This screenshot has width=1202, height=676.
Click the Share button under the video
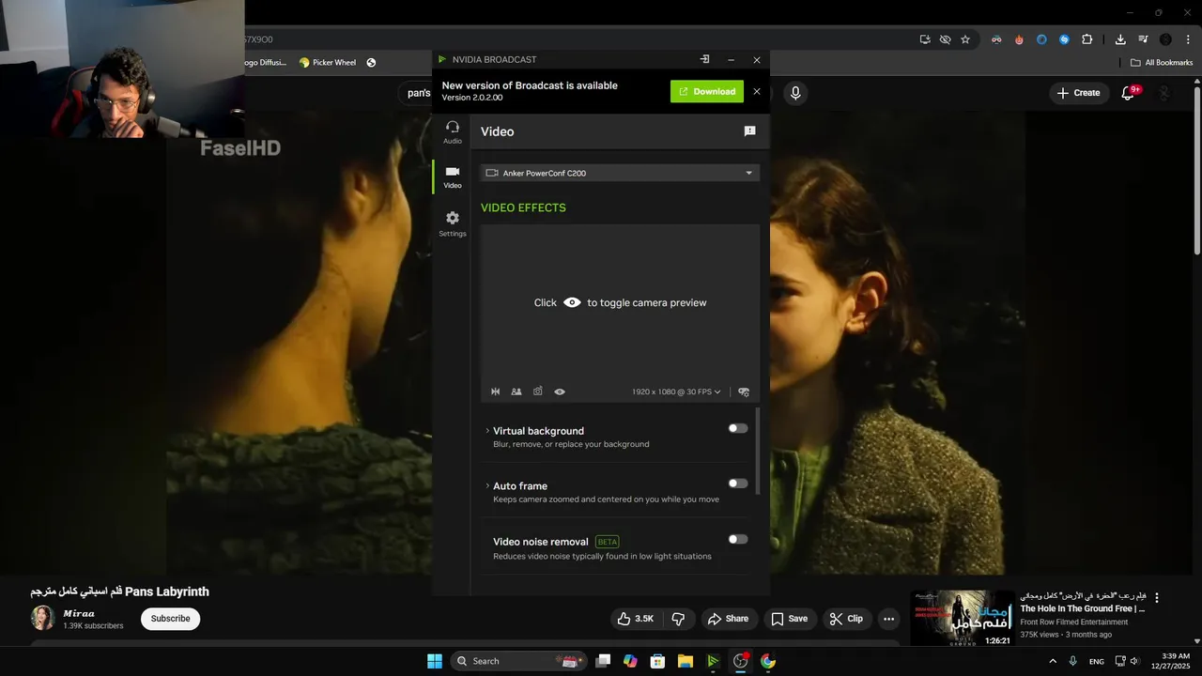click(729, 619)
